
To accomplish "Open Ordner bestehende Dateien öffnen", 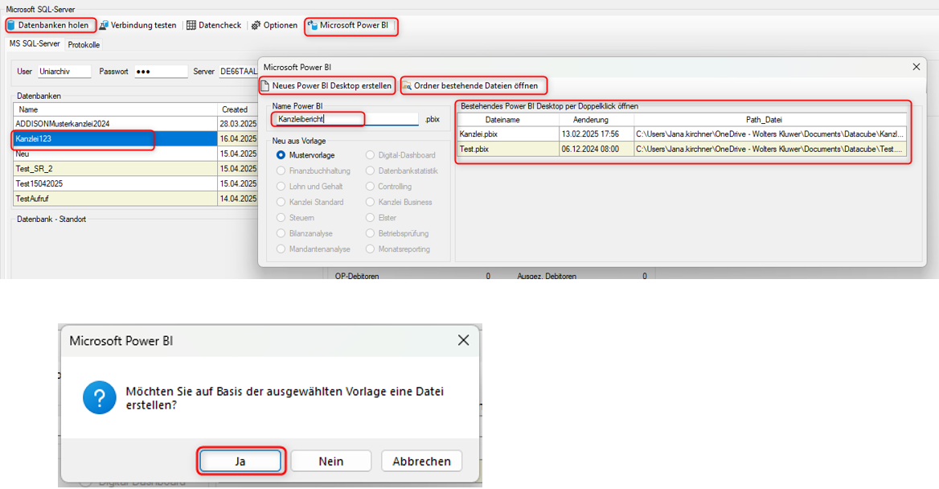I will (472, 86).
